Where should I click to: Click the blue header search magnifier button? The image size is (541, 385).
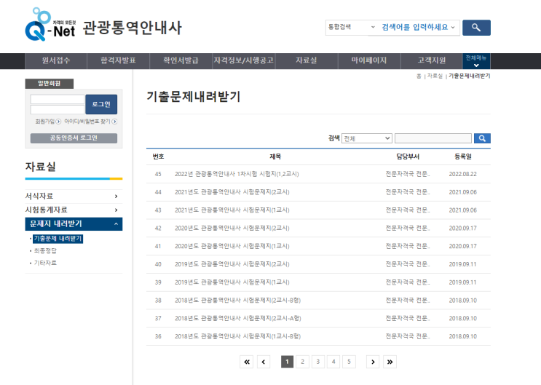pyautogui.click(x=476, y=28)
